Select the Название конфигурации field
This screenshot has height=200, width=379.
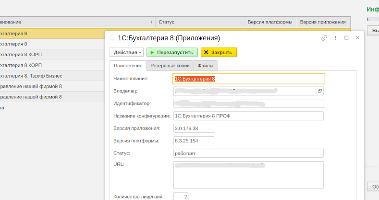point(248,116)
